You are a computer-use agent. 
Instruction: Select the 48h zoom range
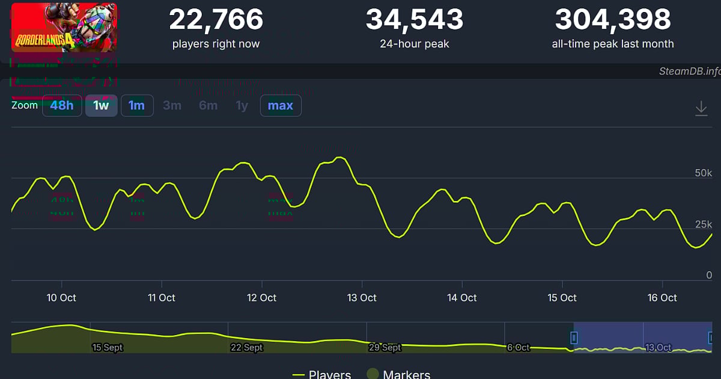click(62, 106)
